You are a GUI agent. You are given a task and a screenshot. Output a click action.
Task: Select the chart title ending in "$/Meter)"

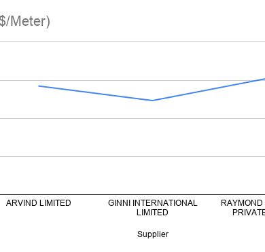coord(25,22)
